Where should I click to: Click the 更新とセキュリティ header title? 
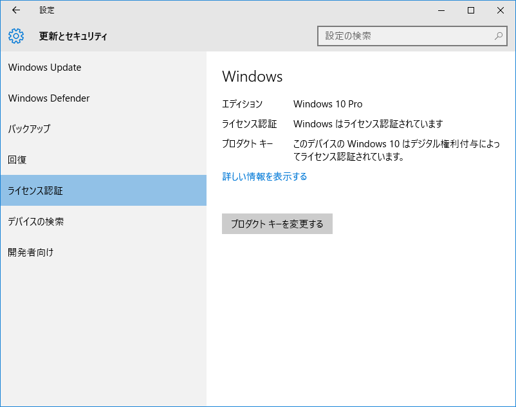coord(73,36)
